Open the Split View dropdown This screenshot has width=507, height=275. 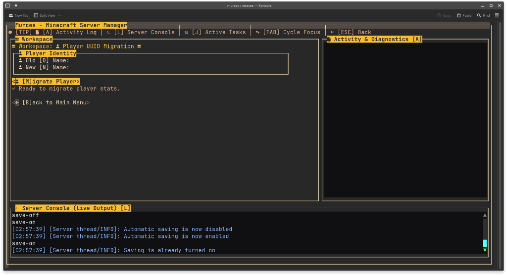(x=47, y=15)
